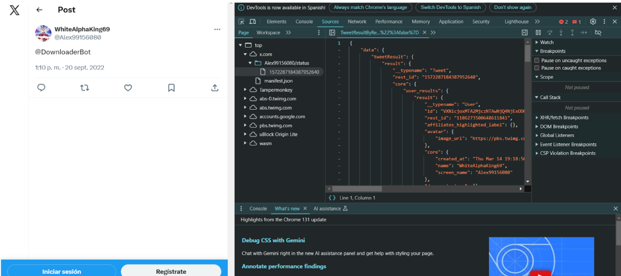Screen dimensions: 621x276
Task: Click the deactivate breakpoints icon
Action: (x=598, y=32)
